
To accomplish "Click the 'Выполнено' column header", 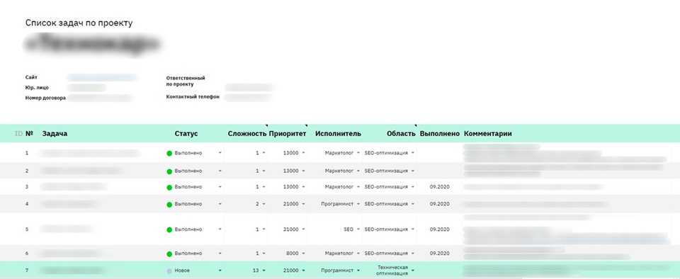I will 440,134.
